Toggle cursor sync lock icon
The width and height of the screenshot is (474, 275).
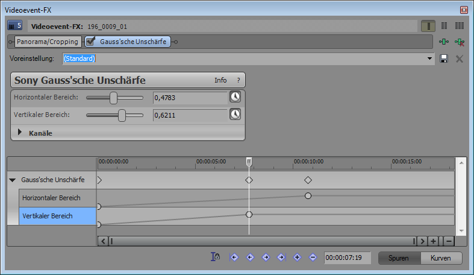tap(215, 258)
